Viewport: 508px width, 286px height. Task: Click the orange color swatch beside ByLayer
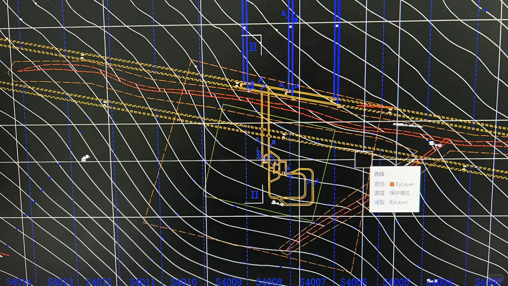pyautogui.click(x=392, y=184)
